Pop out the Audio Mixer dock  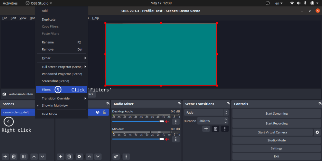point(179,104)
